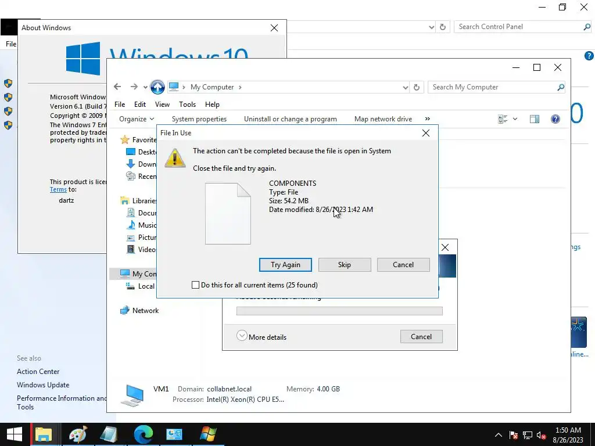Click the change view icon
The image size is (595, 446).
(503, 119)
